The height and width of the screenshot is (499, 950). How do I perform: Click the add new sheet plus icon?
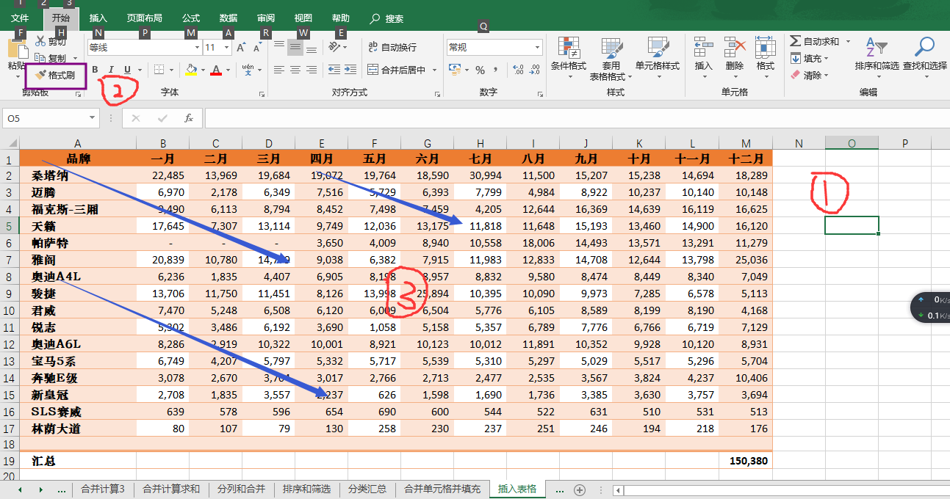pos(580,489)
